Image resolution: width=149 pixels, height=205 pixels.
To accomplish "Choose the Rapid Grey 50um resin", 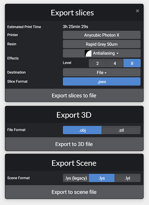I will coord(102,44).
